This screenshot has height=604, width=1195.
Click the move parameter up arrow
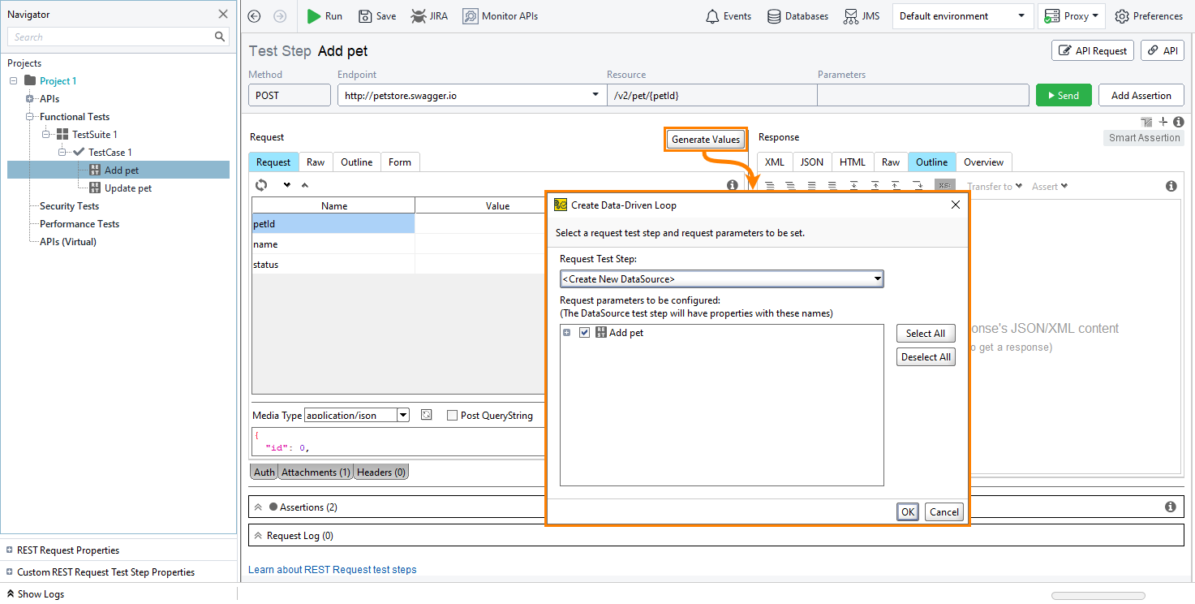(305, 185)
